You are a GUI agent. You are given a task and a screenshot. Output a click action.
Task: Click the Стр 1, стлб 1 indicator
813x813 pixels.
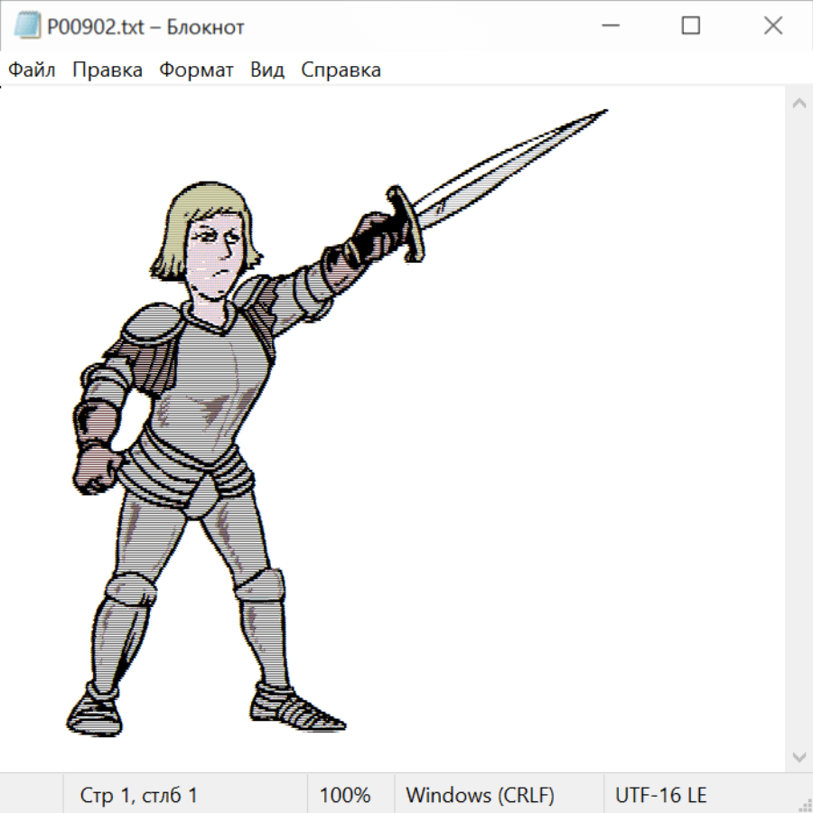pyautogui.click(x=139, y=795)
